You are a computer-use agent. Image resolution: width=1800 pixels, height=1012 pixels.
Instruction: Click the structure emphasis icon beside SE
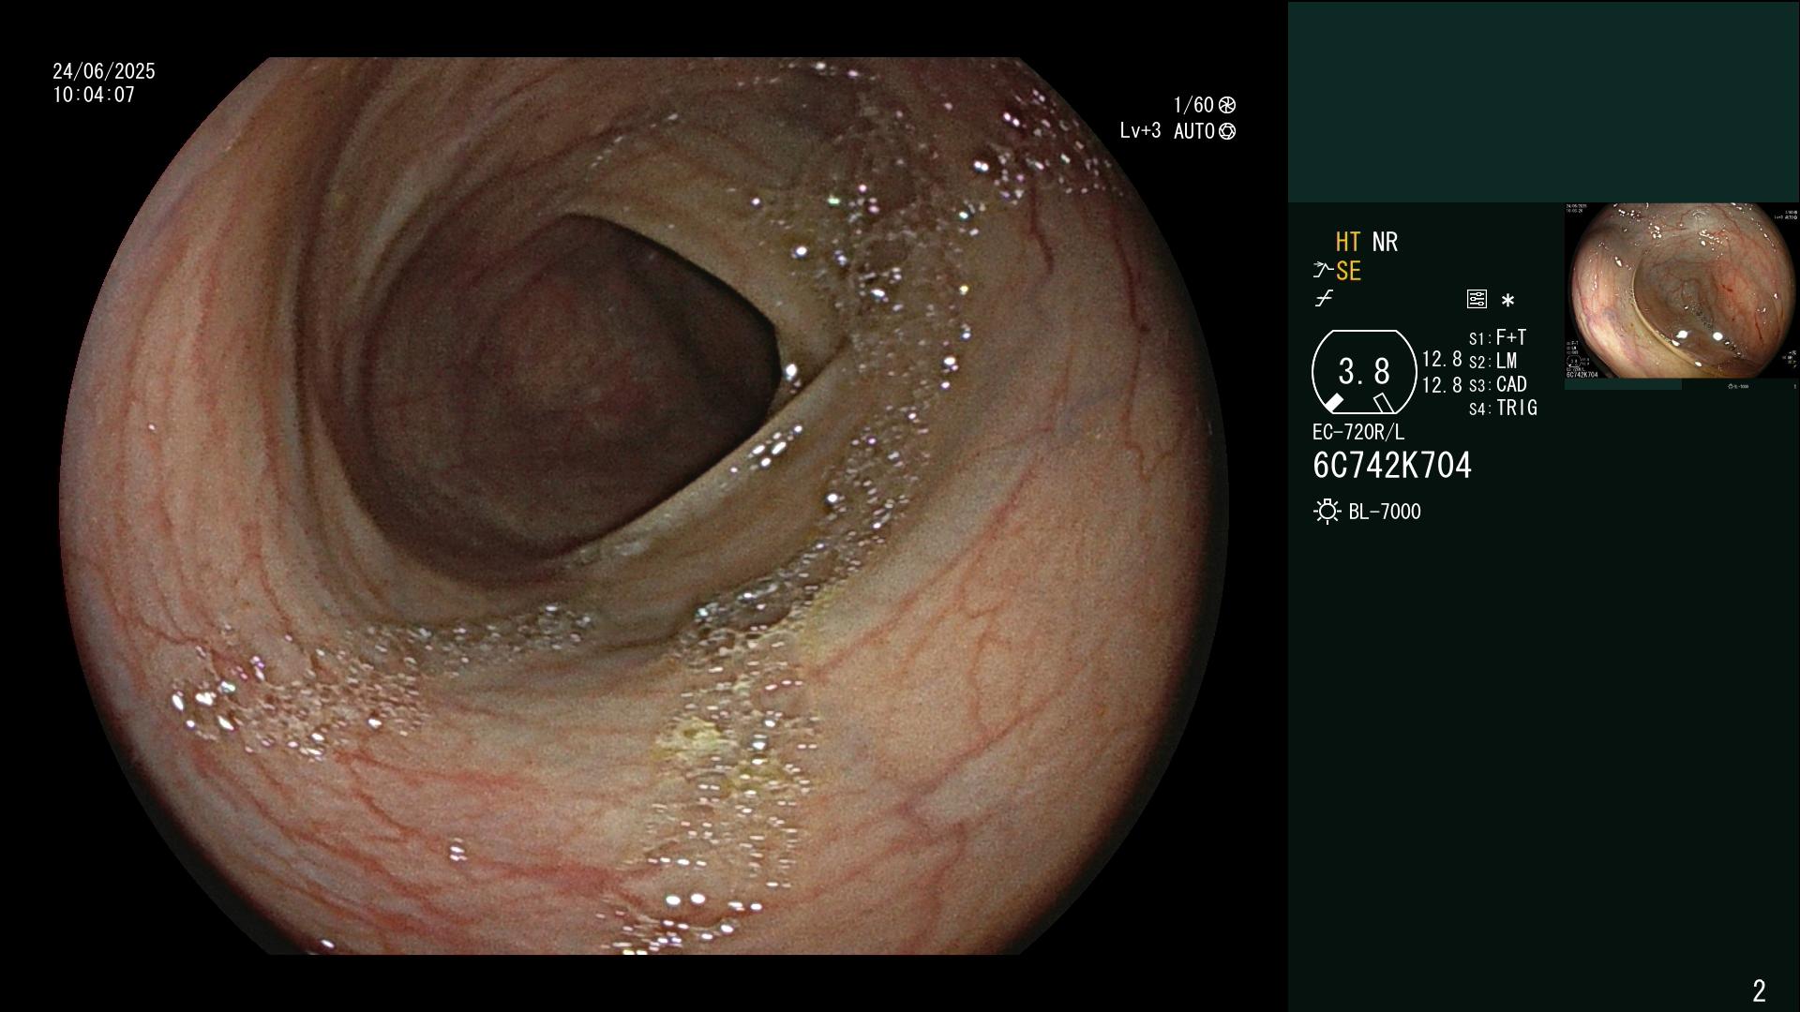click(1323, 271)
